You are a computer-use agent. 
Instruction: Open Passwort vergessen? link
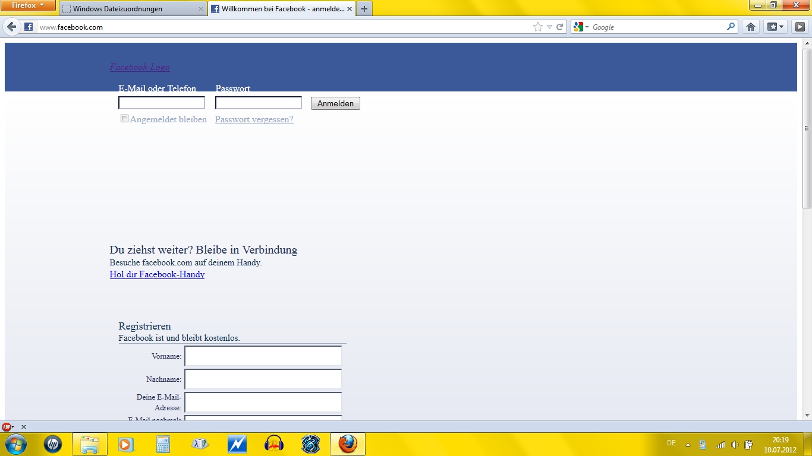tap(254, 119)
